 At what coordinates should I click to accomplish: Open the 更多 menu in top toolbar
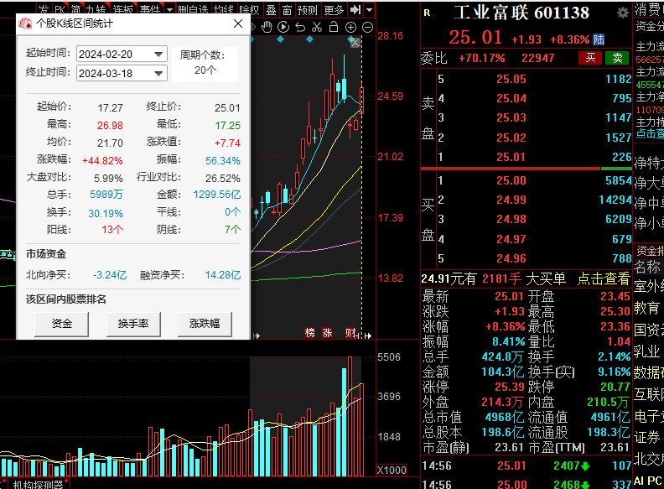point(334,10)
